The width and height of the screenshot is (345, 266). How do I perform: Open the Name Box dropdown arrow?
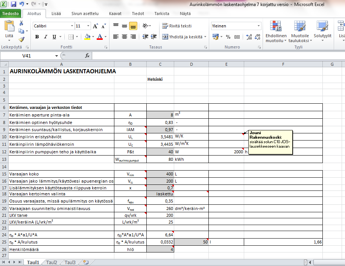click(56, 56)
